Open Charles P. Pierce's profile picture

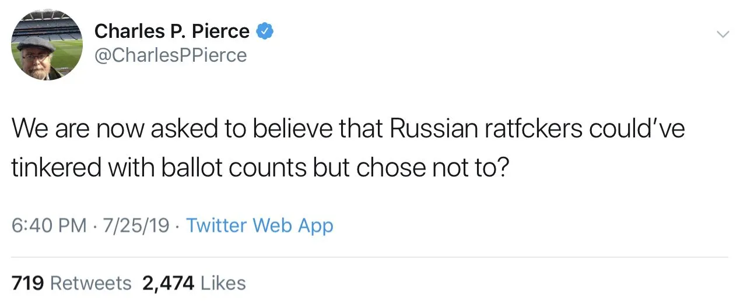47,45
